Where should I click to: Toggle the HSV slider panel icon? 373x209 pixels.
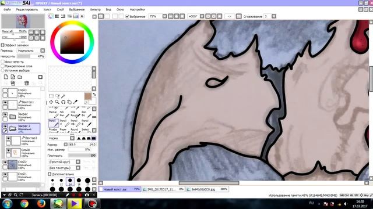pyautogui.click(x=63, y=16)
